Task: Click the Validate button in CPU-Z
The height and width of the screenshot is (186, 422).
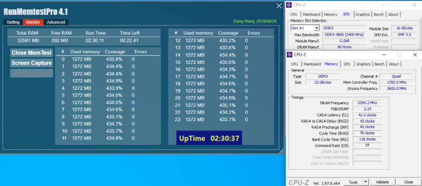Action: (382, 182)
